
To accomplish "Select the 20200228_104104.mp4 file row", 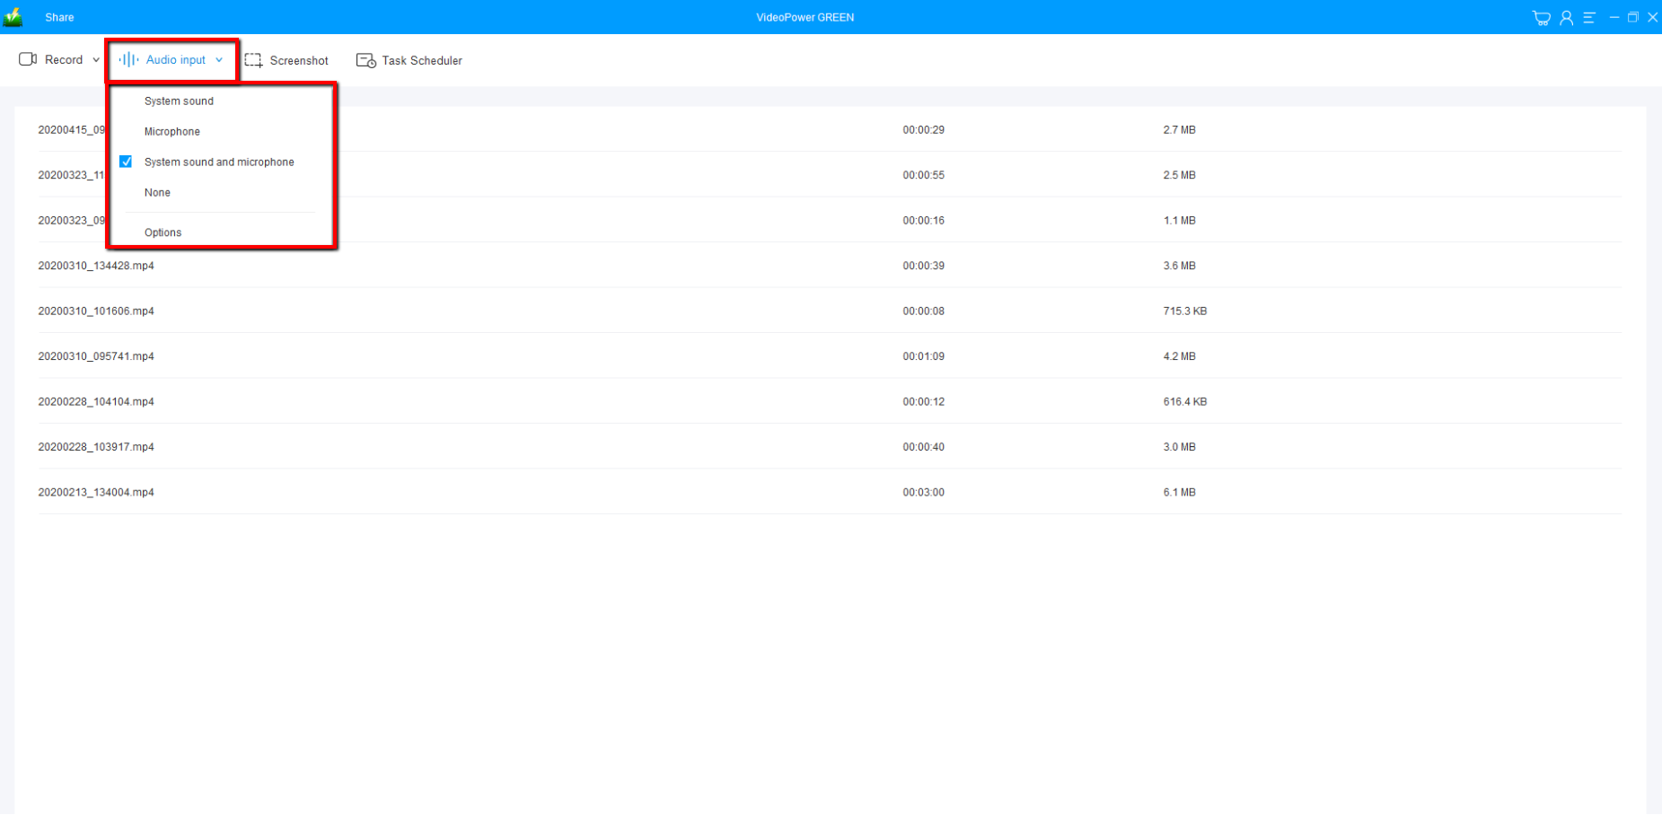I will (x=96, y=401).
